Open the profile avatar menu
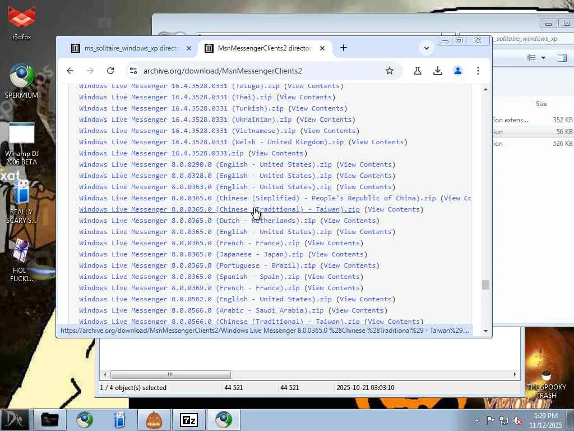 point(457,71)
